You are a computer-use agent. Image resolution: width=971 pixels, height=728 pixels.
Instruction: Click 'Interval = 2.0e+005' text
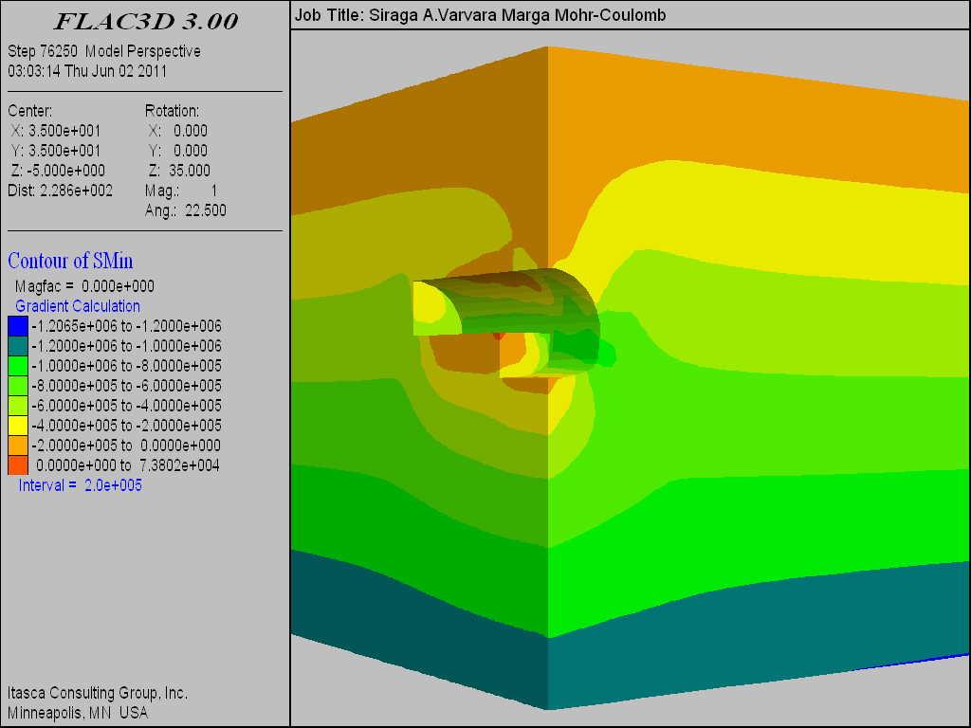(x=80, y=484)
